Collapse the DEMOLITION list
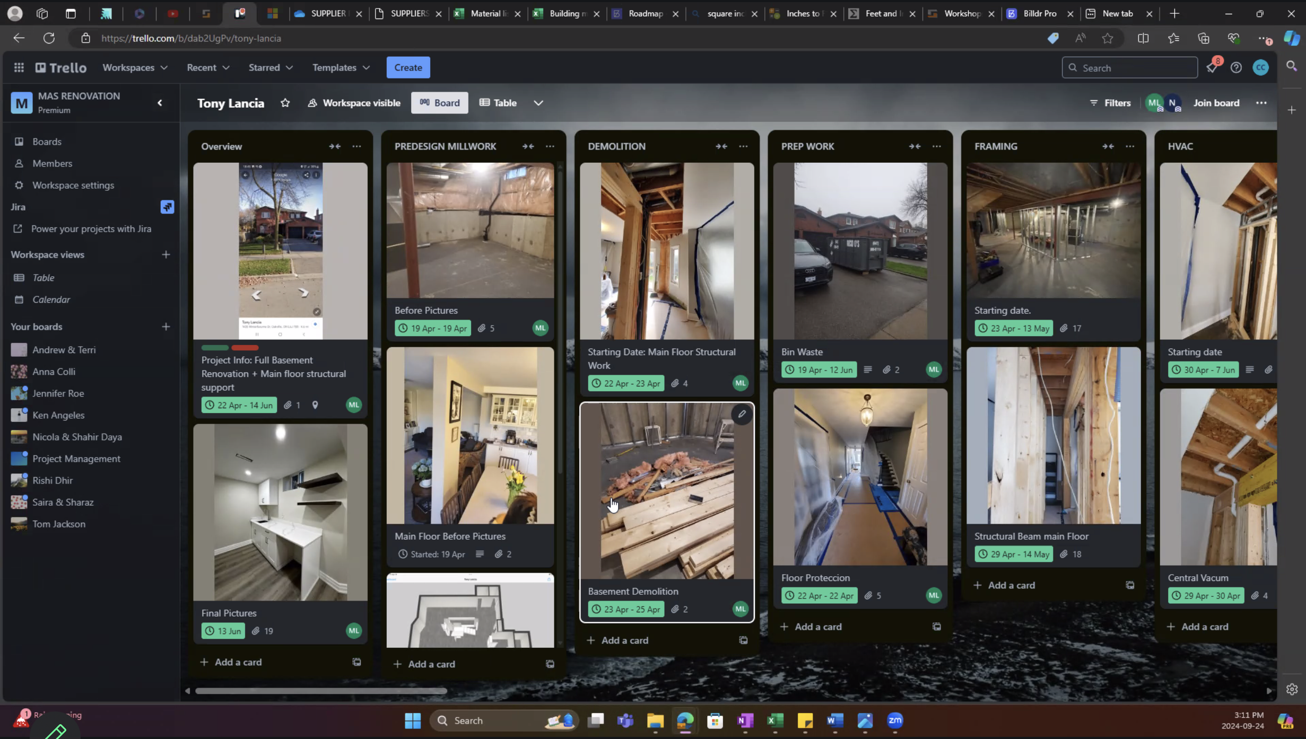Screen dimensions: 1306x739 [721, 146]
